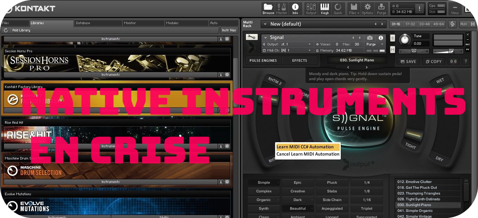This screenshot has height=218, width=478.
Task: Open the Midi Ch dropdown arrow
Action: pyautogui.click(x=309, y=51)
